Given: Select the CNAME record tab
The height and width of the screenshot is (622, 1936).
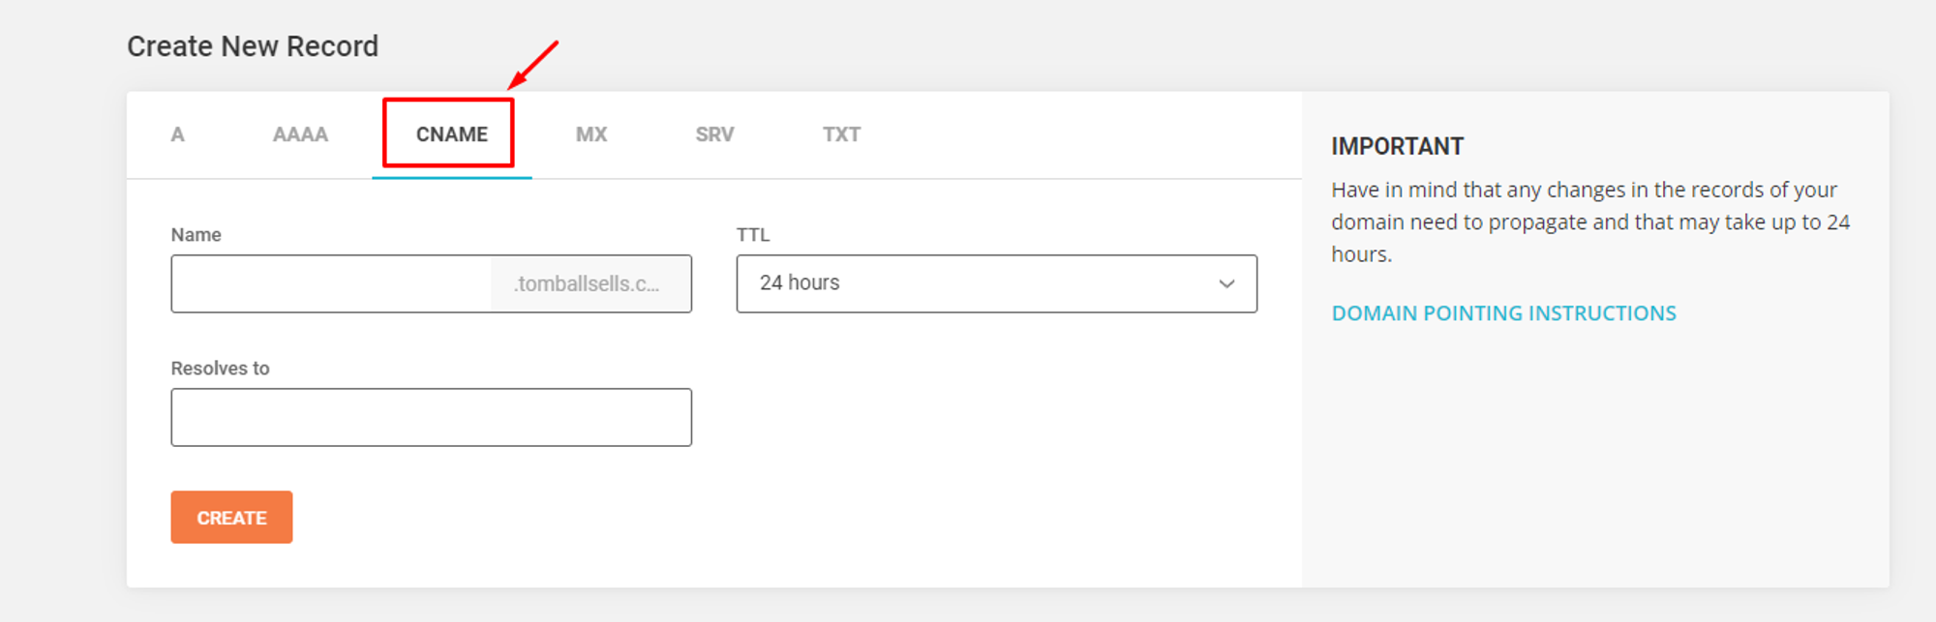Looking at the screenshot, I should point(451,134).
